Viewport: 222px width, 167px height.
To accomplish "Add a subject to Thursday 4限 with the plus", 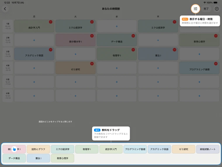I will coord(158,68).
